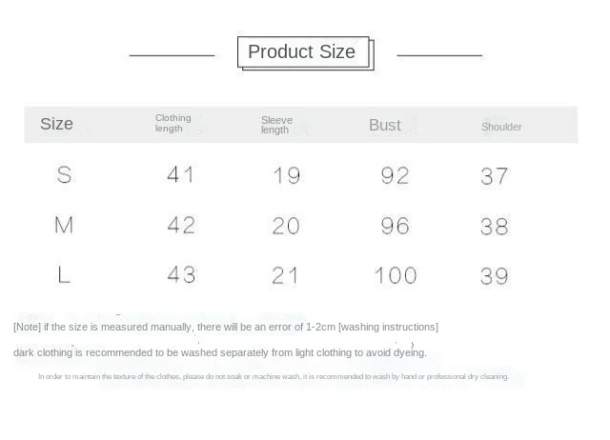This screenshot has width=610, height=440.
Task: Click the Sleeve length column header
Action: [276, 125]
